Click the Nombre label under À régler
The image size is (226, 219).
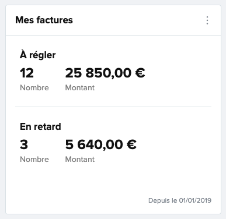34,87
